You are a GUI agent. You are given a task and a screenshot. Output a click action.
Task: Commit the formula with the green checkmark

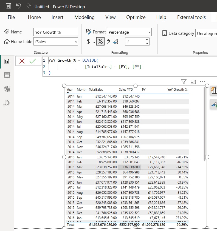point(33,61)
